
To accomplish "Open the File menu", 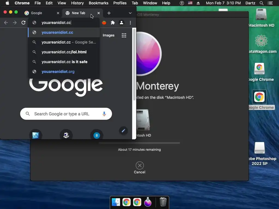I will (x=38, y=3).
